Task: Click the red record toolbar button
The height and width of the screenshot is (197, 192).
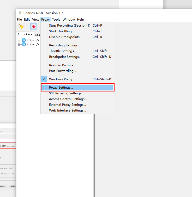Action: click(34, 27)
